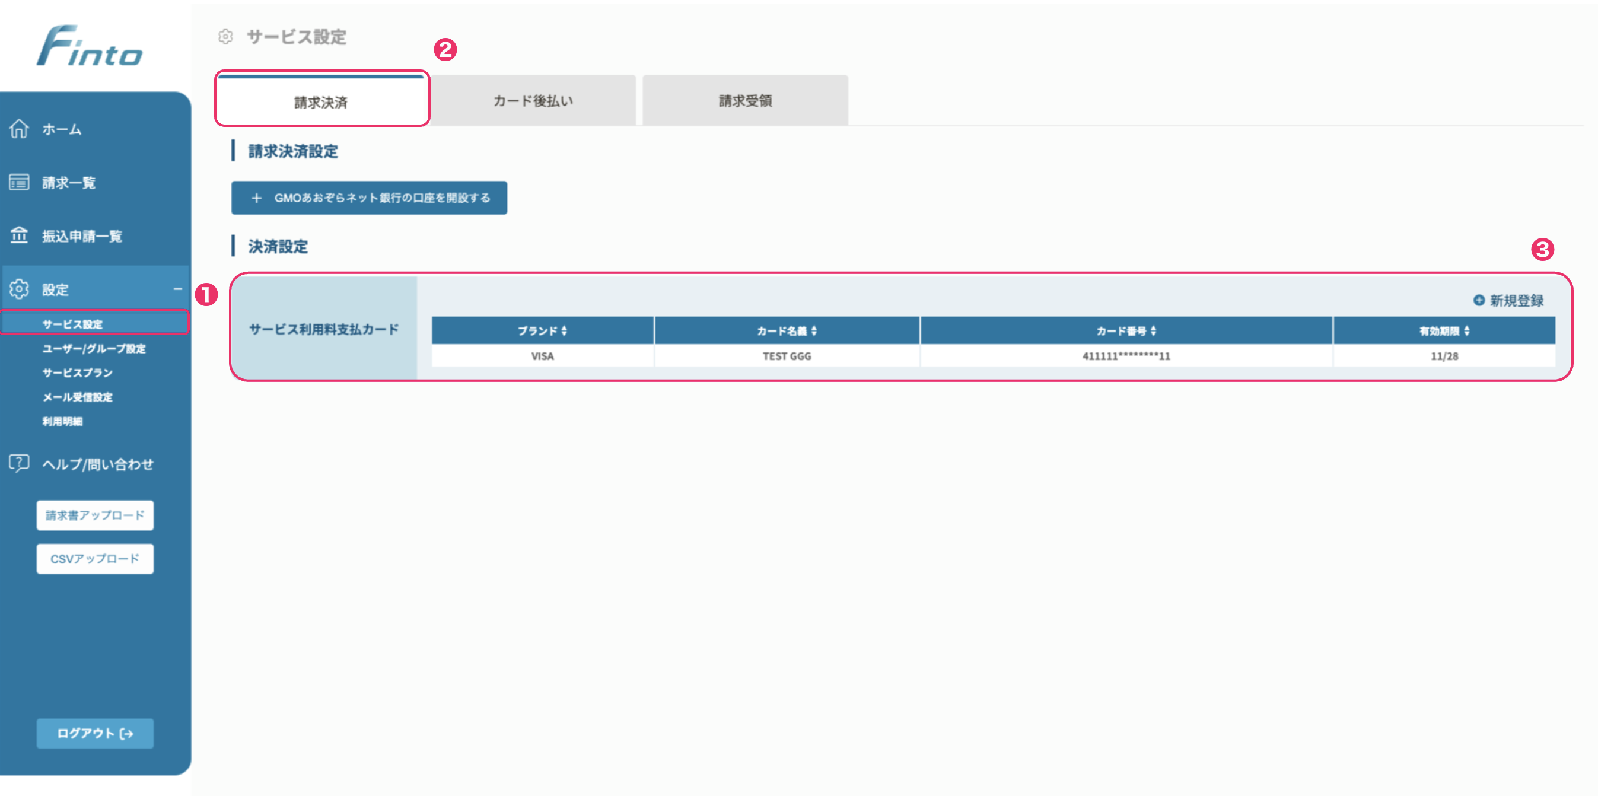Click the 請求一覧 list icon

[19, 183]
